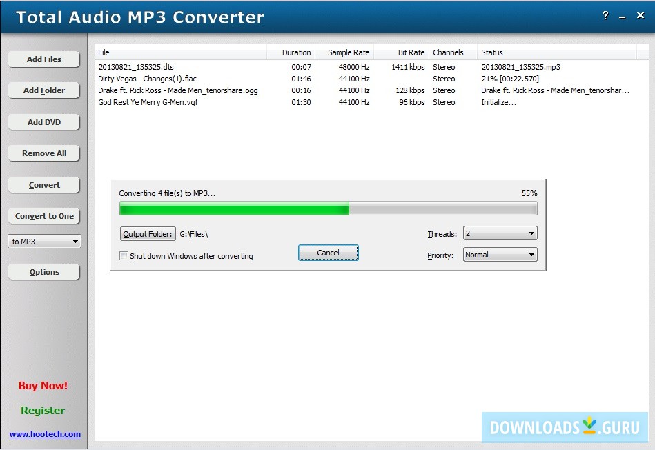Click the 01:30 duration cell
Viewport: 655px width, 450px height.
click(301, 102)
